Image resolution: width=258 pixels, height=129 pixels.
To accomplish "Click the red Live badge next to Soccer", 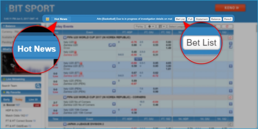I will [x=37, y=105].
